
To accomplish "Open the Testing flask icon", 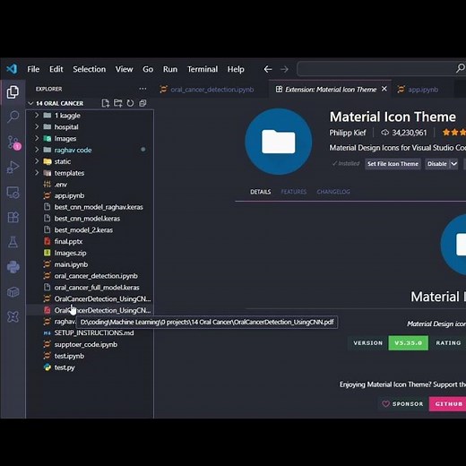I will [13, 242].
